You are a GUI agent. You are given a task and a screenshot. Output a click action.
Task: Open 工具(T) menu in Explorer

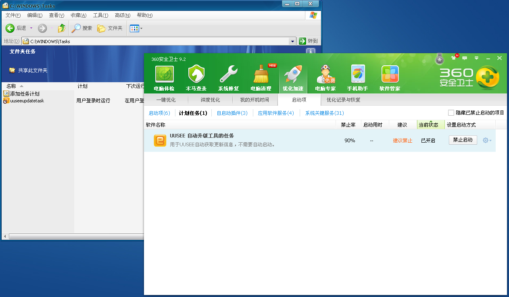pos(100,15)
